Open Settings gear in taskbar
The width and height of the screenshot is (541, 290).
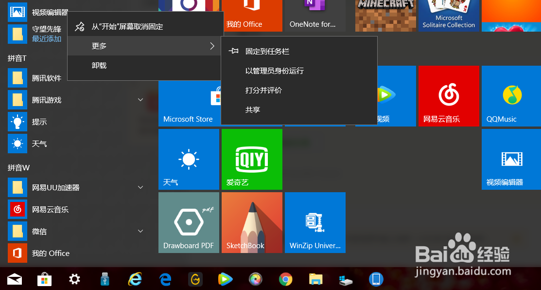coord(74,279)
